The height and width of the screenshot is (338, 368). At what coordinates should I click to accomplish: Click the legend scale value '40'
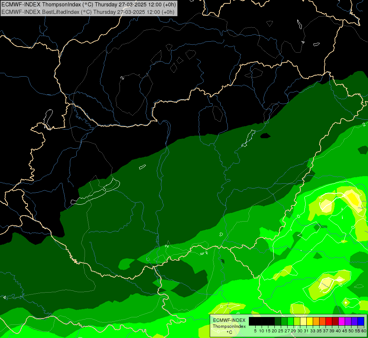point(338,331)
